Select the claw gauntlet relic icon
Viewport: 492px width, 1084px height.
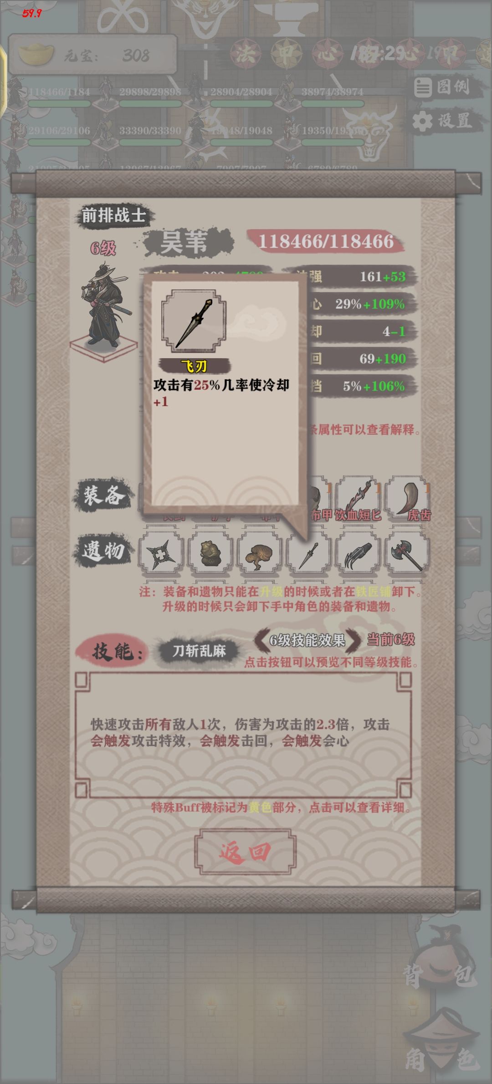pyautogui.click(x=358, y=552)
